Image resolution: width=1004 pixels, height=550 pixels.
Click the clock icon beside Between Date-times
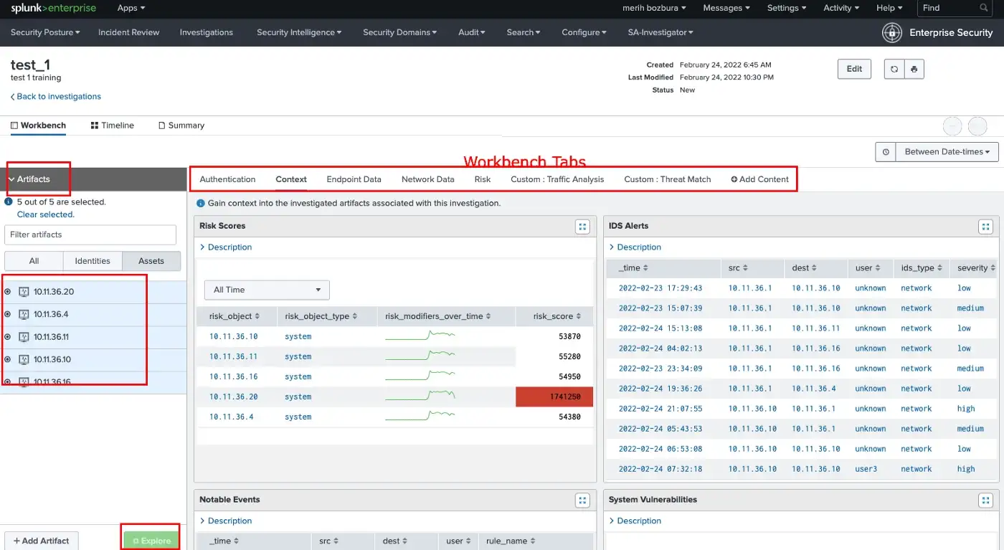tap(886, 152)
